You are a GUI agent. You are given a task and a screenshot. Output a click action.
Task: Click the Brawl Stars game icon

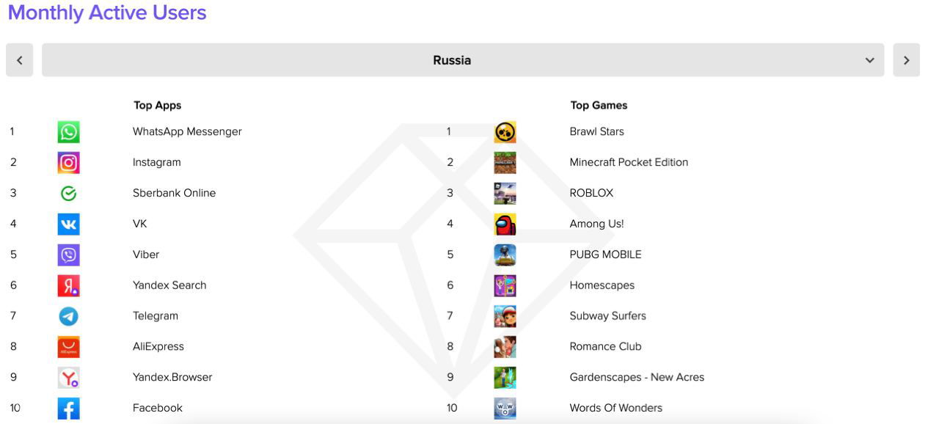(505, 132)
